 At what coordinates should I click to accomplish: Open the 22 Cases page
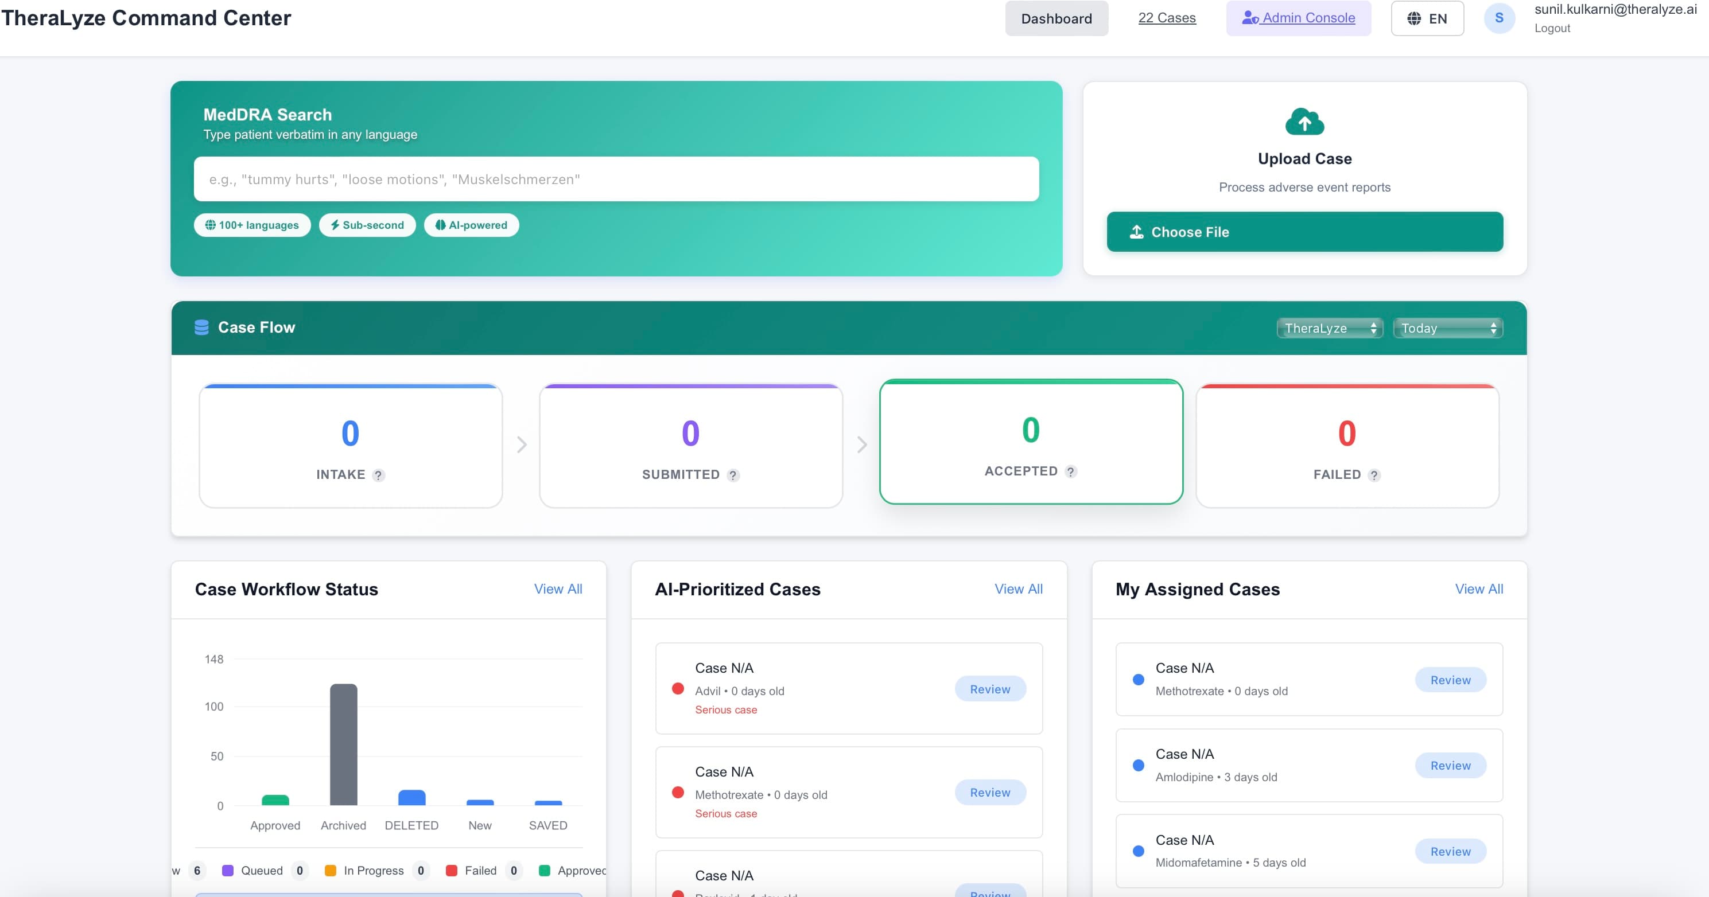tap(1167, 18)
